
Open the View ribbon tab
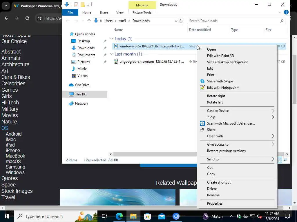(x=120, y=12)
